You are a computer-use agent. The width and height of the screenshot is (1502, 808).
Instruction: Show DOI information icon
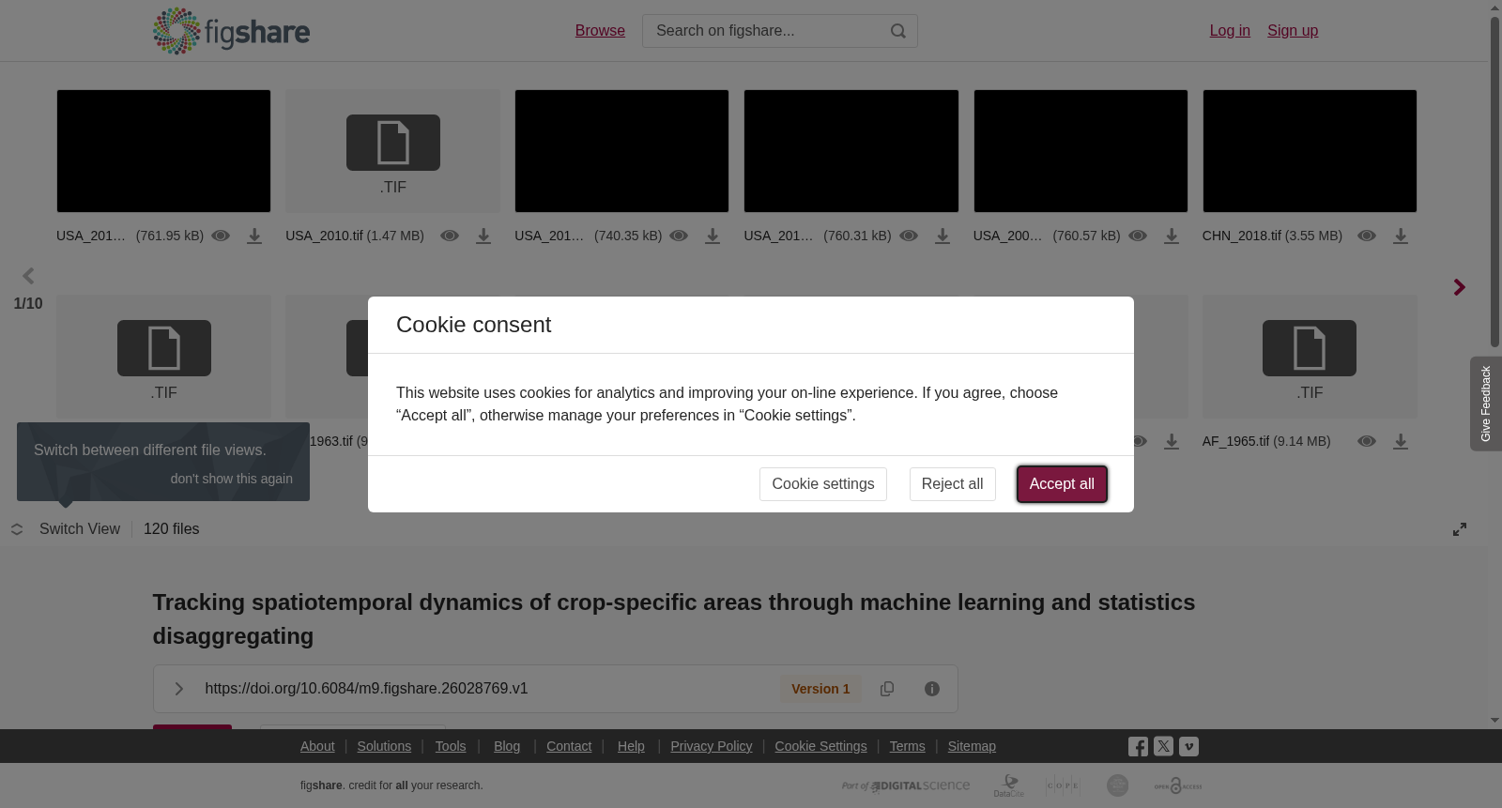932,689
